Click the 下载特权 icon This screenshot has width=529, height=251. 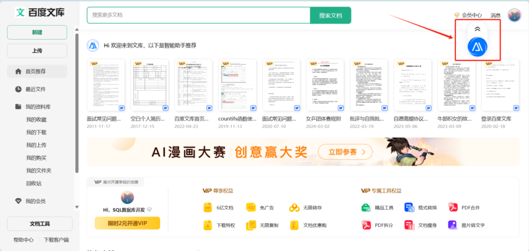(208, 225)
